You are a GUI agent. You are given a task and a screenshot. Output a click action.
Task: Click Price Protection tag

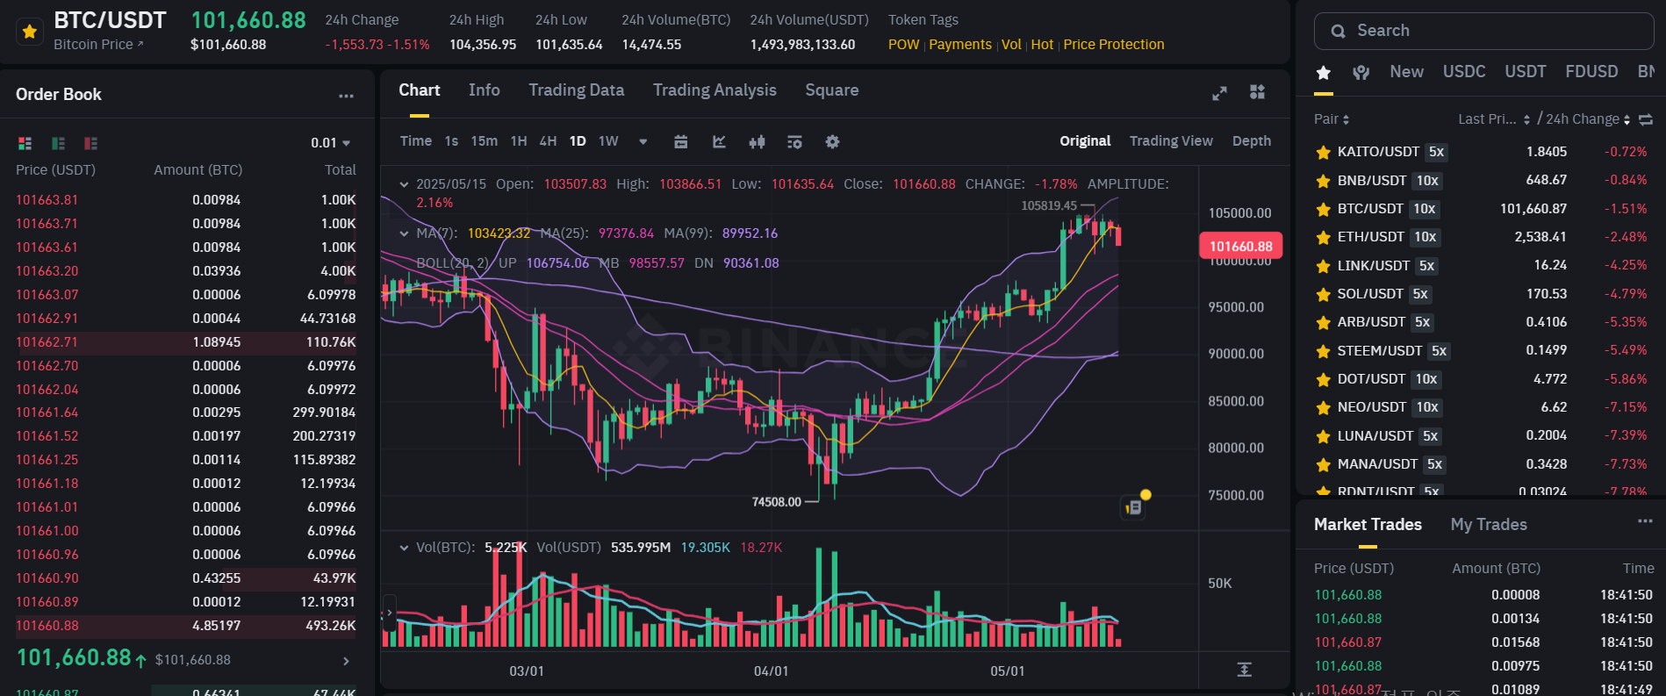[x=1114, y=45]
